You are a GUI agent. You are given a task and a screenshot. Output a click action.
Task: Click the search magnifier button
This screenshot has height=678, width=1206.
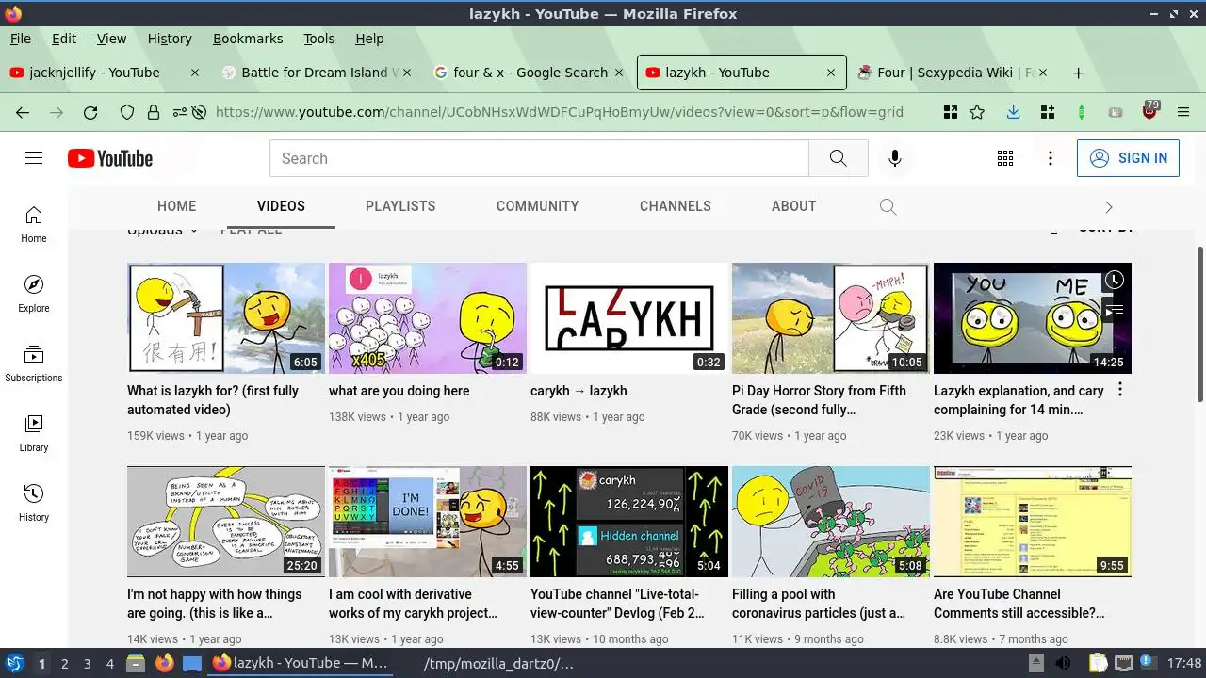pyautogui.click(x=838, y=158)
